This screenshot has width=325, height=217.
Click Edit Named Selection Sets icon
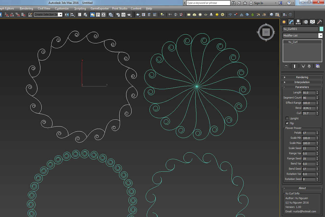(x=30, y=14)
